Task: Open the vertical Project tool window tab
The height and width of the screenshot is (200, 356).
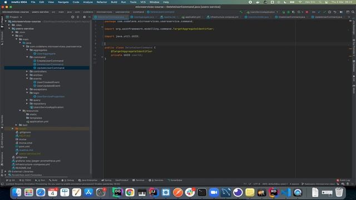Action: click(x=2, y=22)
